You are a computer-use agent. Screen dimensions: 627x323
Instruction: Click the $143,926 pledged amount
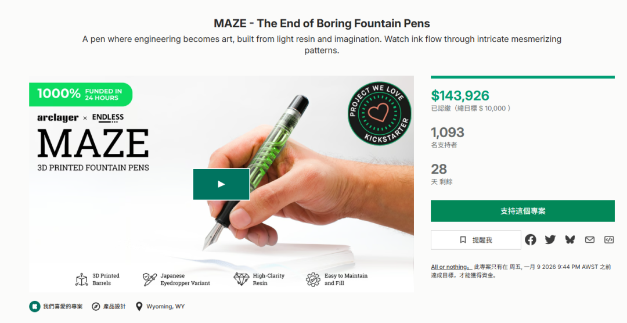(460, 95)
